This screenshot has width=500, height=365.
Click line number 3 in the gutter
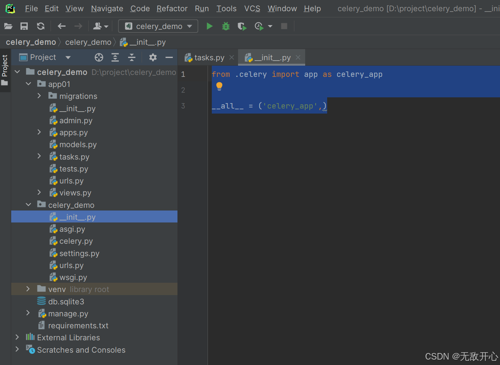pyautogui.click(x=183, y=106)
